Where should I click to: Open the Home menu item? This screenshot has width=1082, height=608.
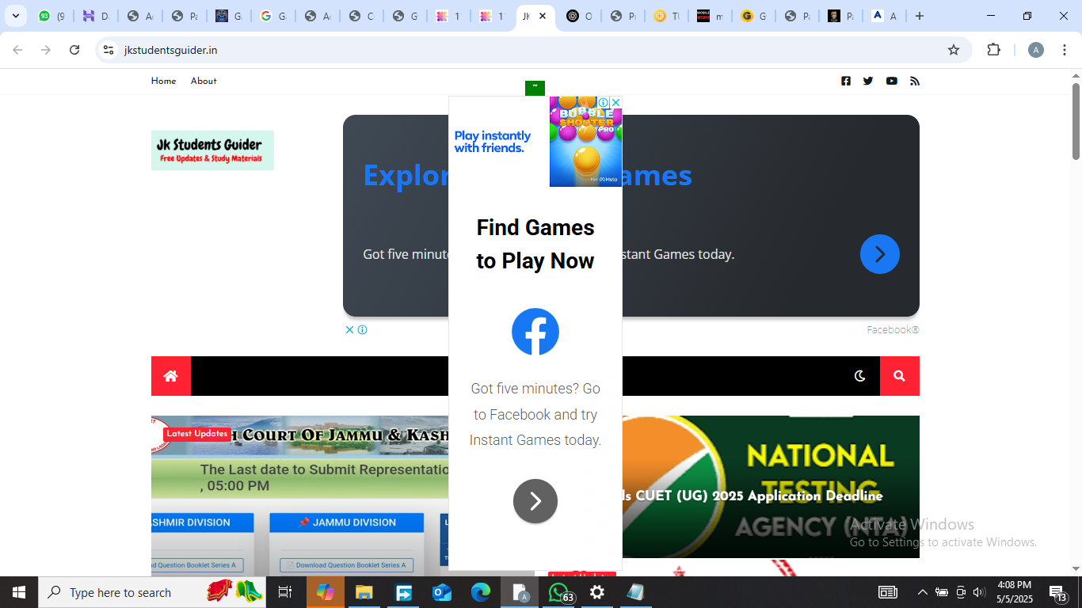[164, 81]
